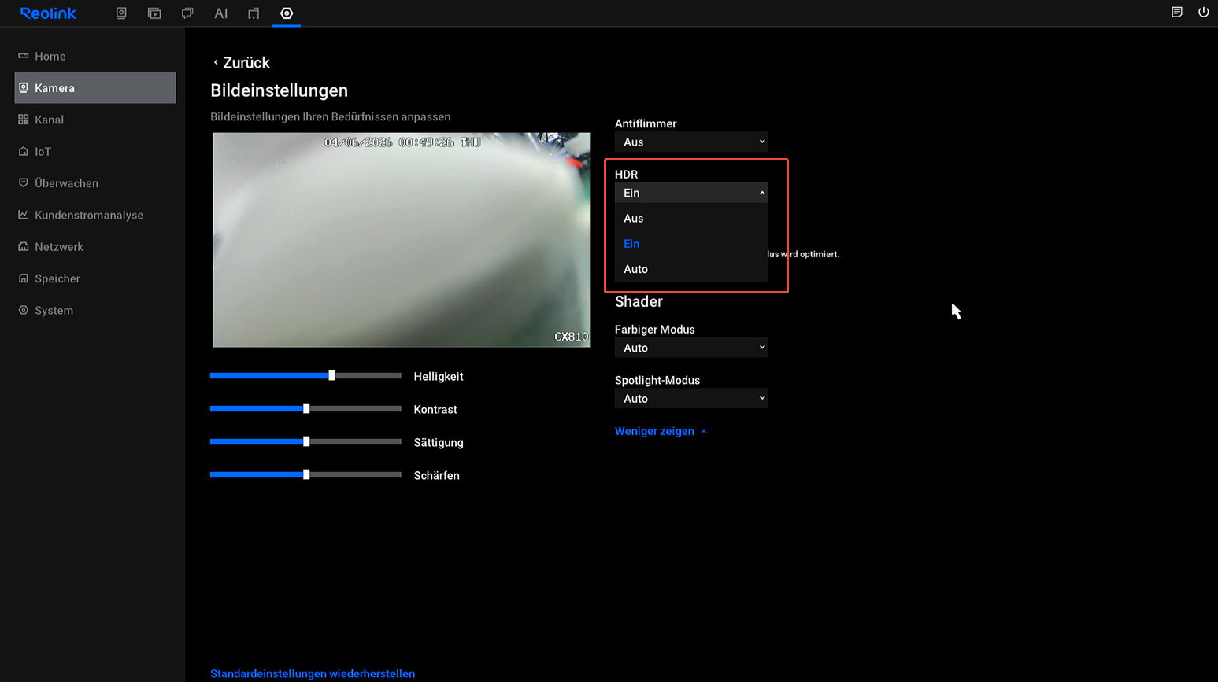Click the Shader section heading
The height and width of the screenshot is (682, 1218).
click(x=639, y=301)
